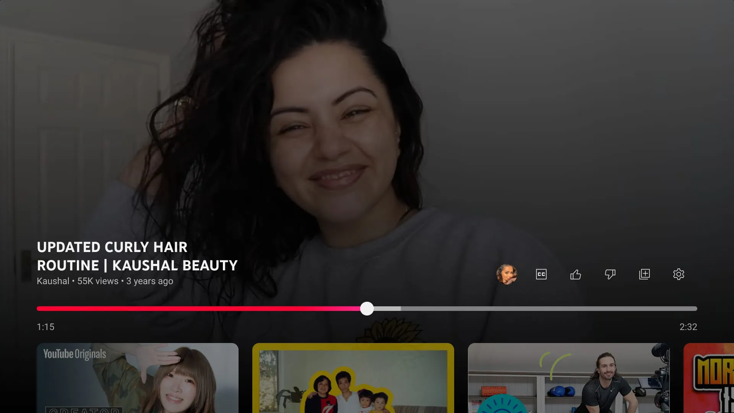
Task: Toggle the like state of this video
Action: point(575,274)
